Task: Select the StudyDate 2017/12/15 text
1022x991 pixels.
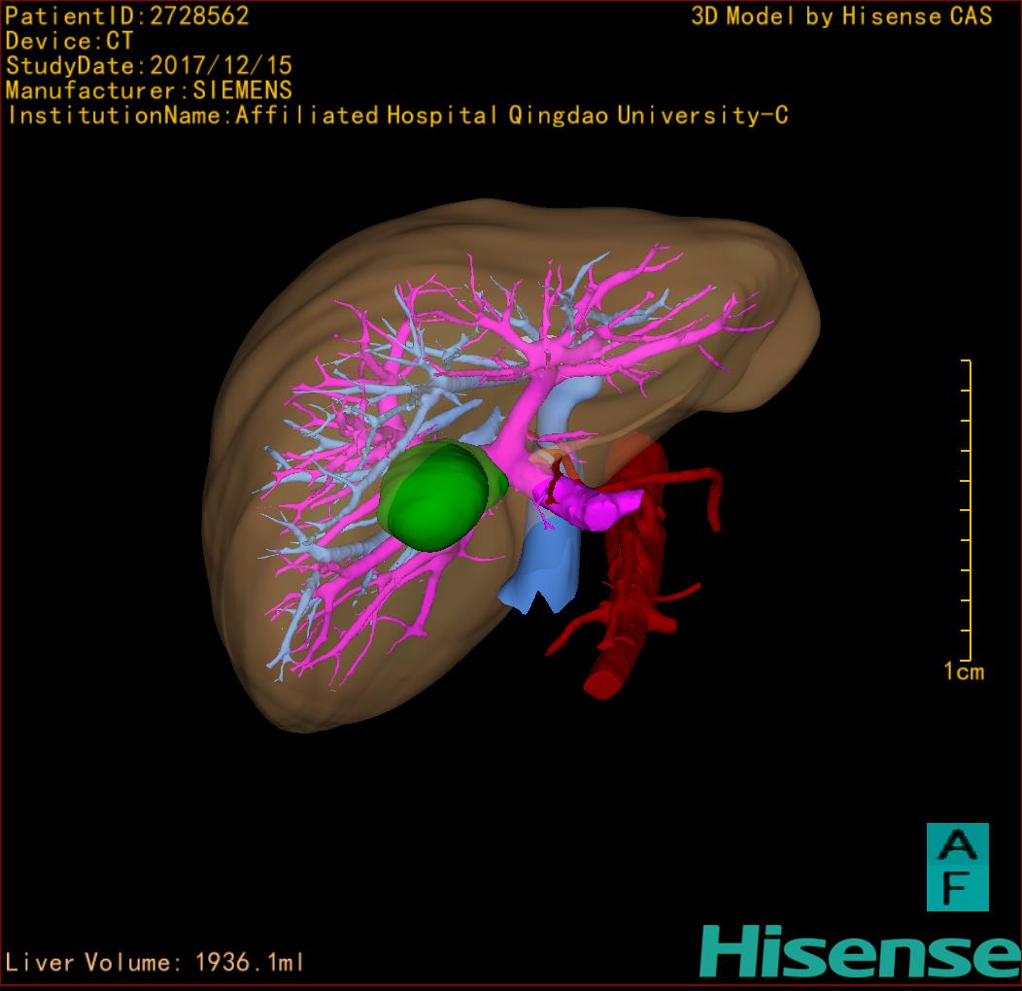Action: 149,66
